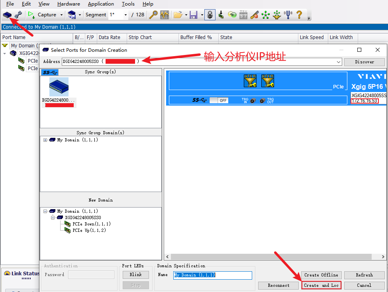Screen dimensions: 388x292
Task: Click right arrow of chassis view scrollbar
Action: [383, 257]
